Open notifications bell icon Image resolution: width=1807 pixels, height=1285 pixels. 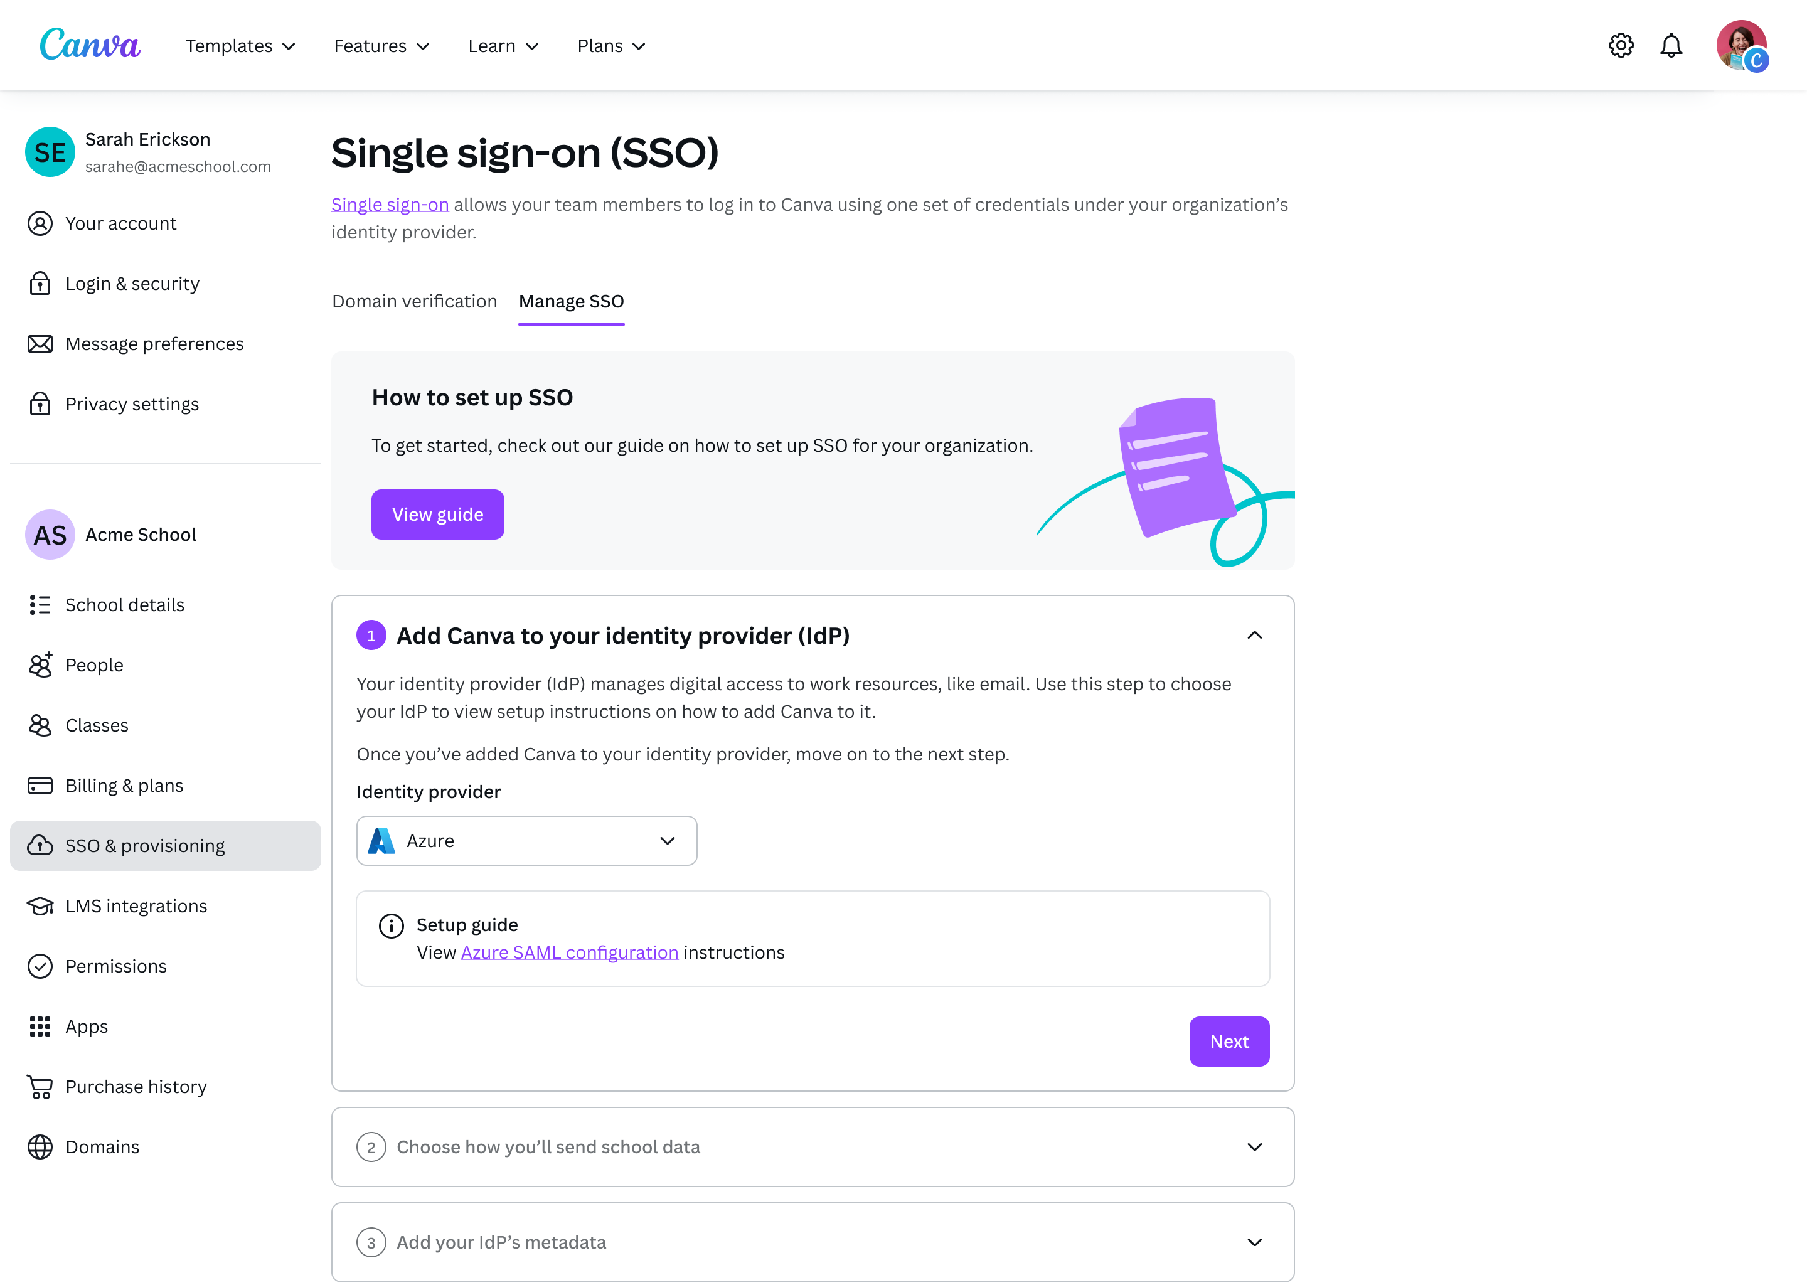[x=1670, y=45]
